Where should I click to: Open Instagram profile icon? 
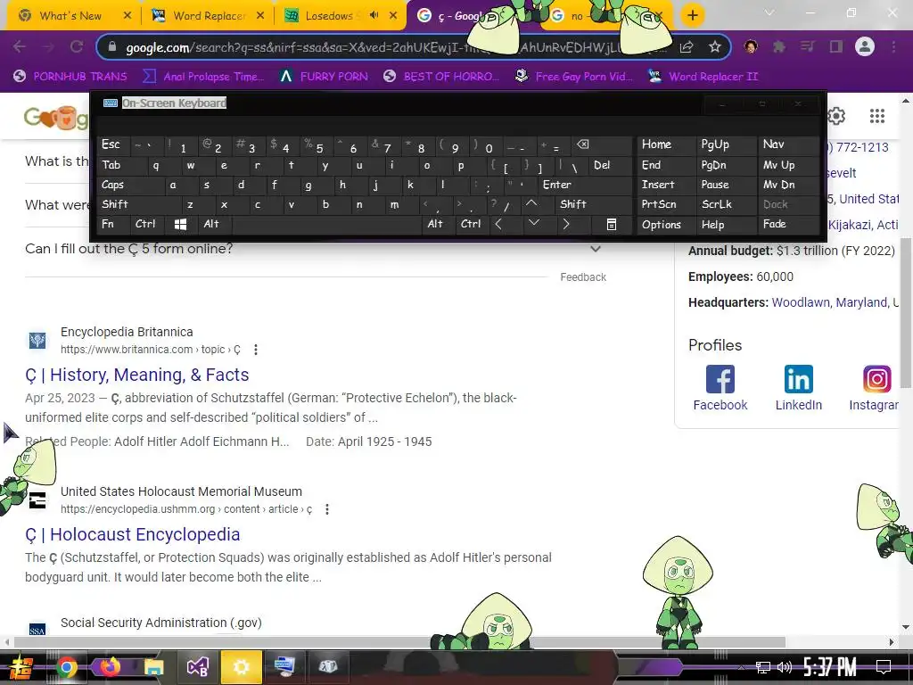click(x=877, y=380)
